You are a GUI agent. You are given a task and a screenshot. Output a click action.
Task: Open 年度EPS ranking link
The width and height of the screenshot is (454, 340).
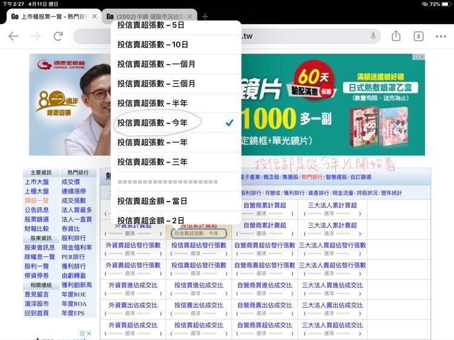pyautogui.click(x=73, y=313)
